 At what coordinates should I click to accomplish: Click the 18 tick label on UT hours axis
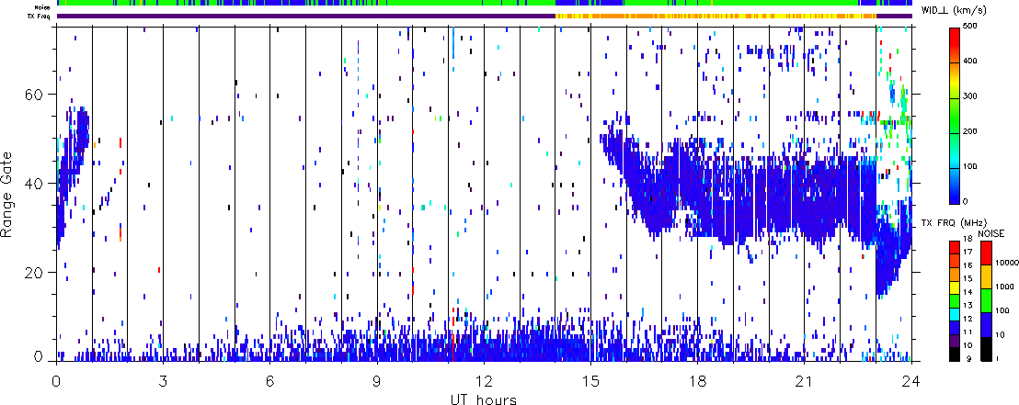coord(697,379)
